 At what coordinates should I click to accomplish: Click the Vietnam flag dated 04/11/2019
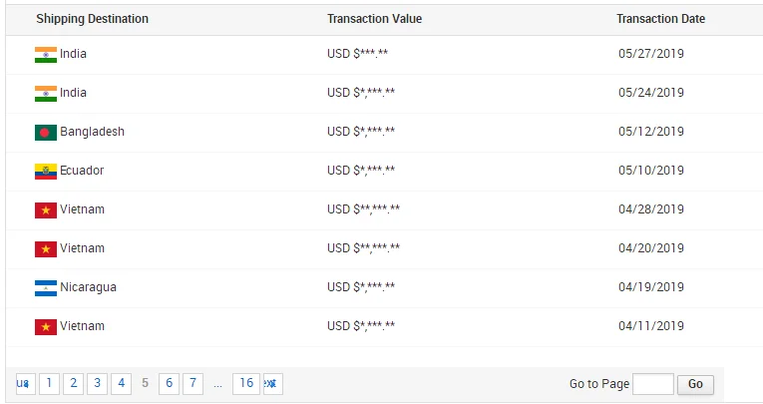pos(45,326)
